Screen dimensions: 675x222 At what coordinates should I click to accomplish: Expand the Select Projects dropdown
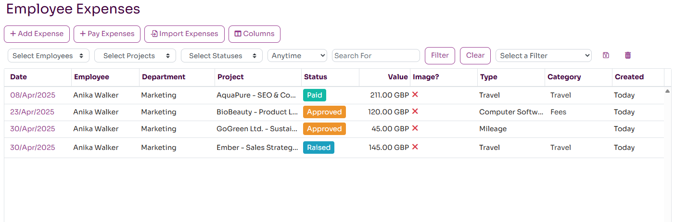tap(135, 56)
